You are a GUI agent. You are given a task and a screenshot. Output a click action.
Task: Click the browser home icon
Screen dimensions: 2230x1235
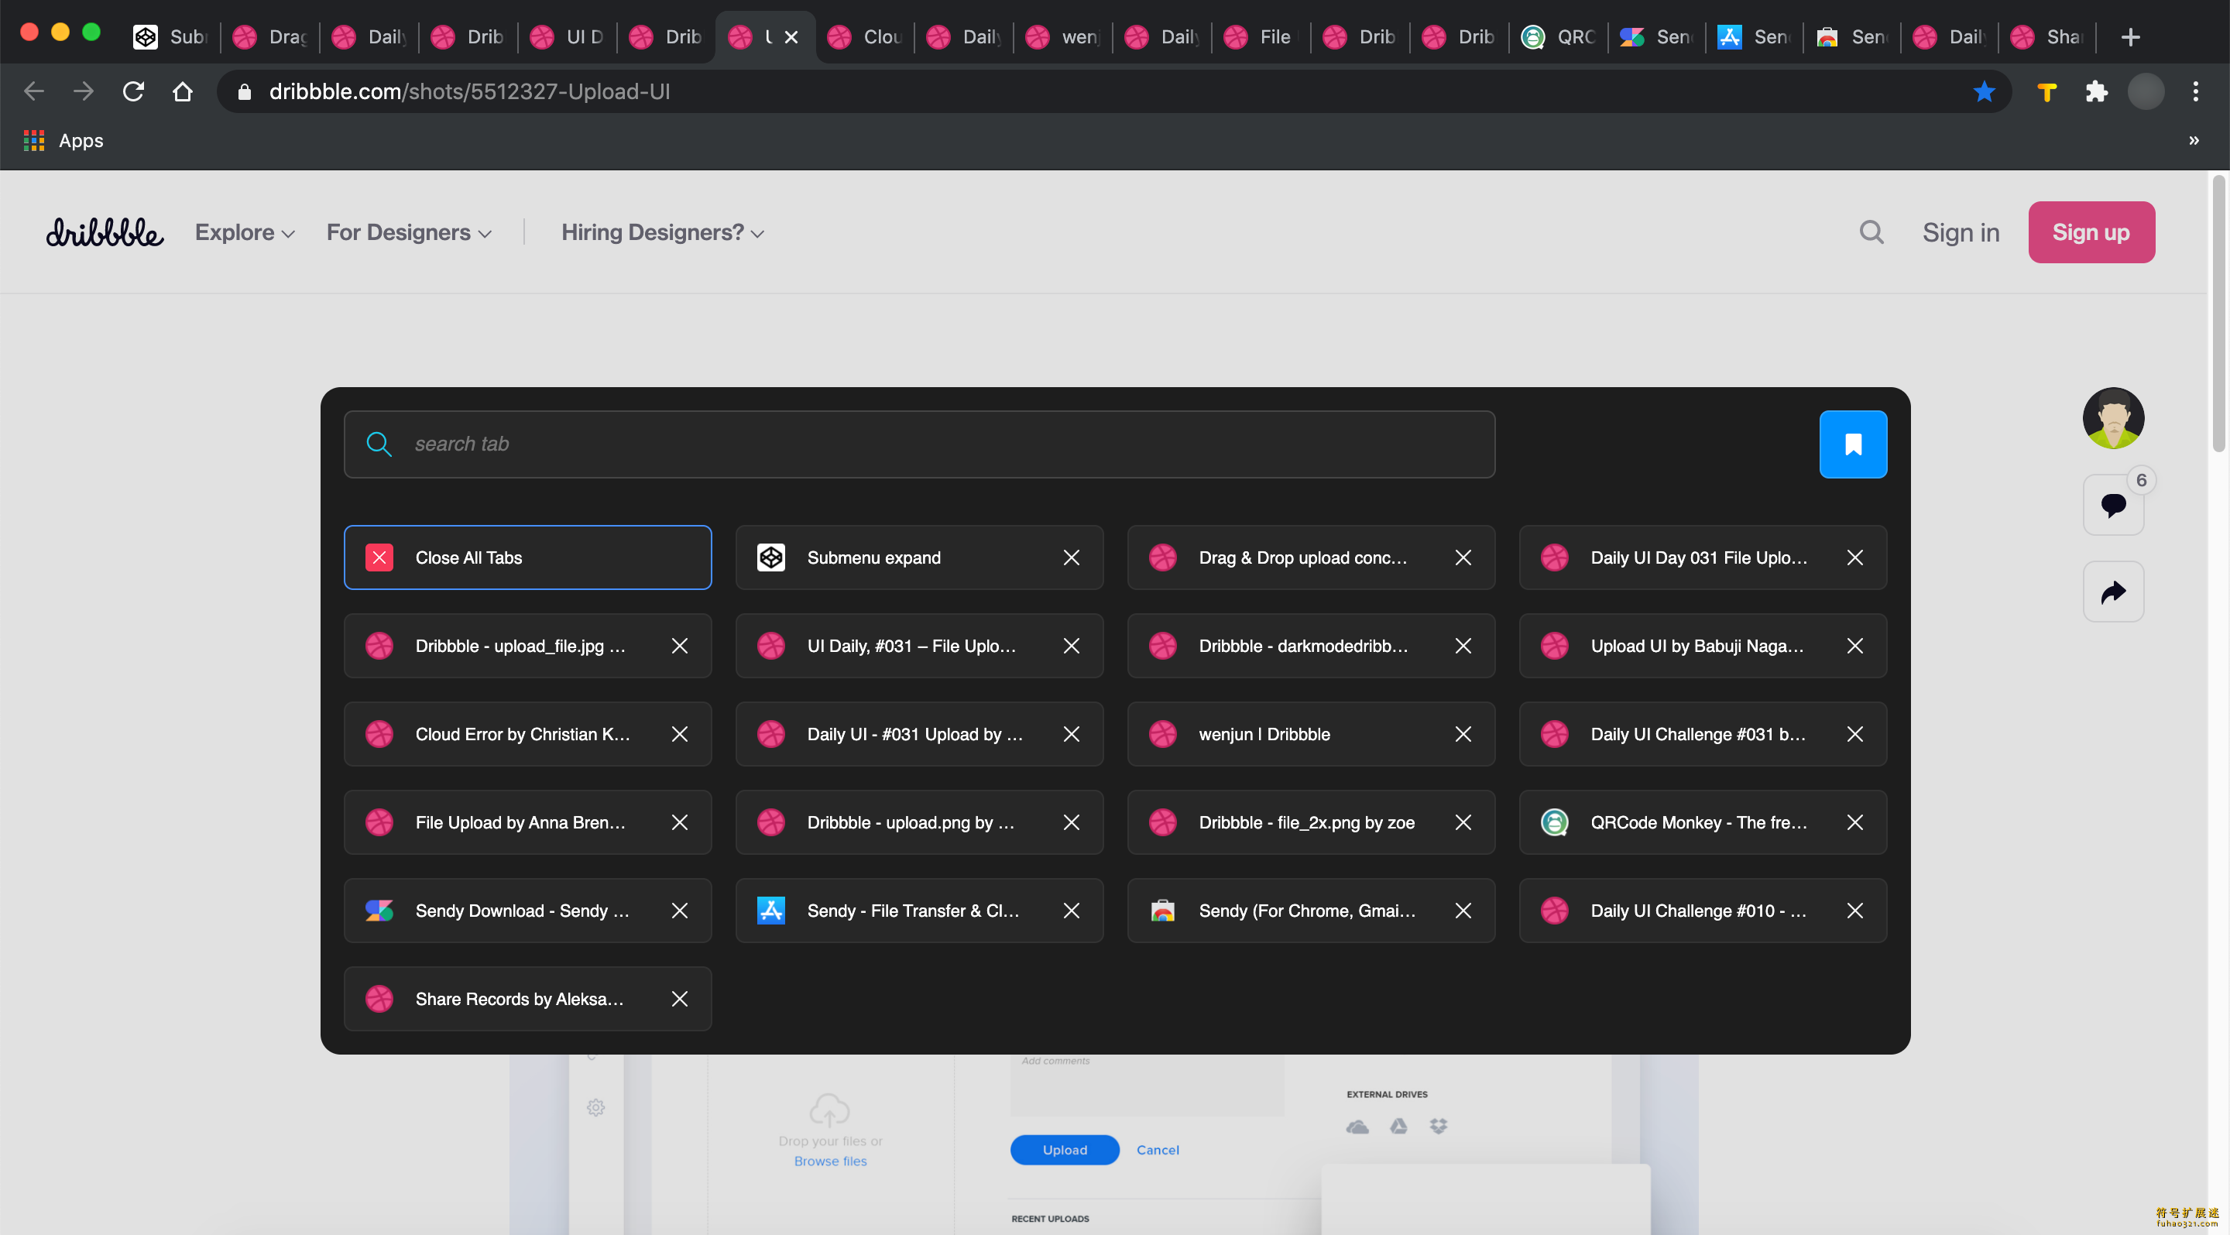[x=183, y=91]
